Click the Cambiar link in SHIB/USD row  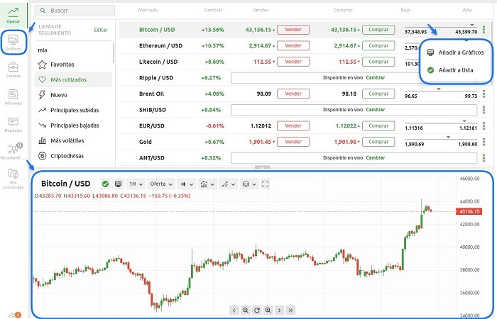376,110
